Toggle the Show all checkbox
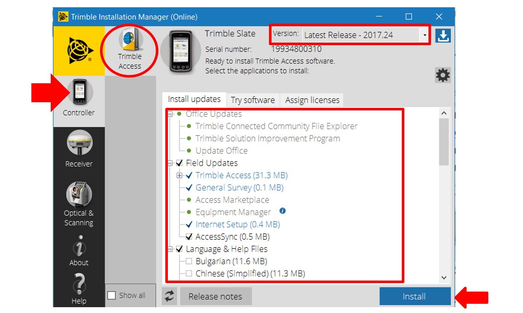Image resolution: width=523 pixels, height=313 pixels. pos(112,295)
